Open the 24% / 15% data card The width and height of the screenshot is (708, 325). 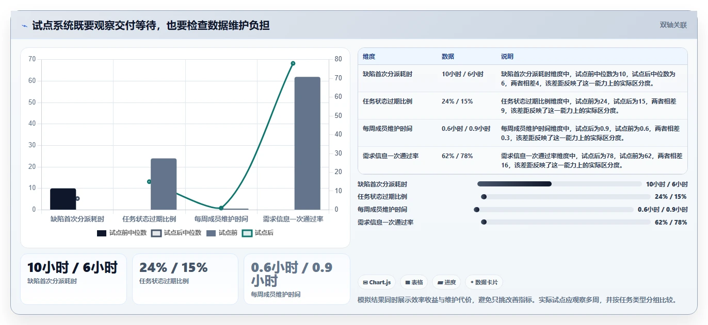tap(185, 279)
